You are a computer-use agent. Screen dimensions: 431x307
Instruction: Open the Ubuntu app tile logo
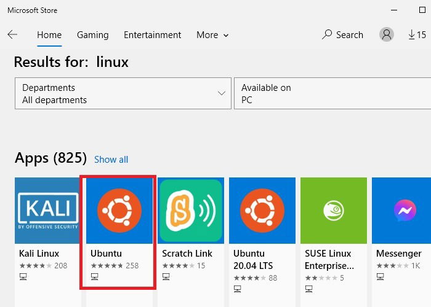click(119, 211)
